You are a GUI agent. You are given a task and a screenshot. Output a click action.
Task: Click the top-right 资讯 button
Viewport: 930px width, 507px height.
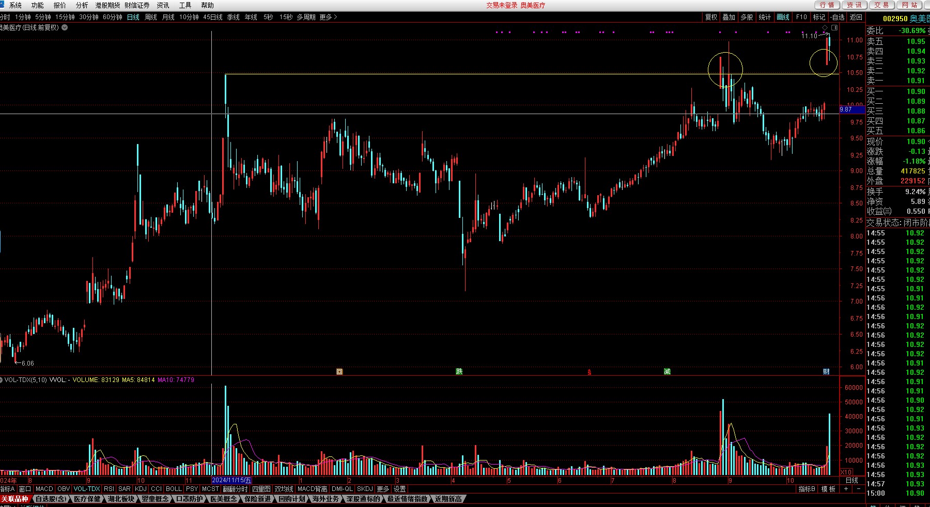point(855,5)
